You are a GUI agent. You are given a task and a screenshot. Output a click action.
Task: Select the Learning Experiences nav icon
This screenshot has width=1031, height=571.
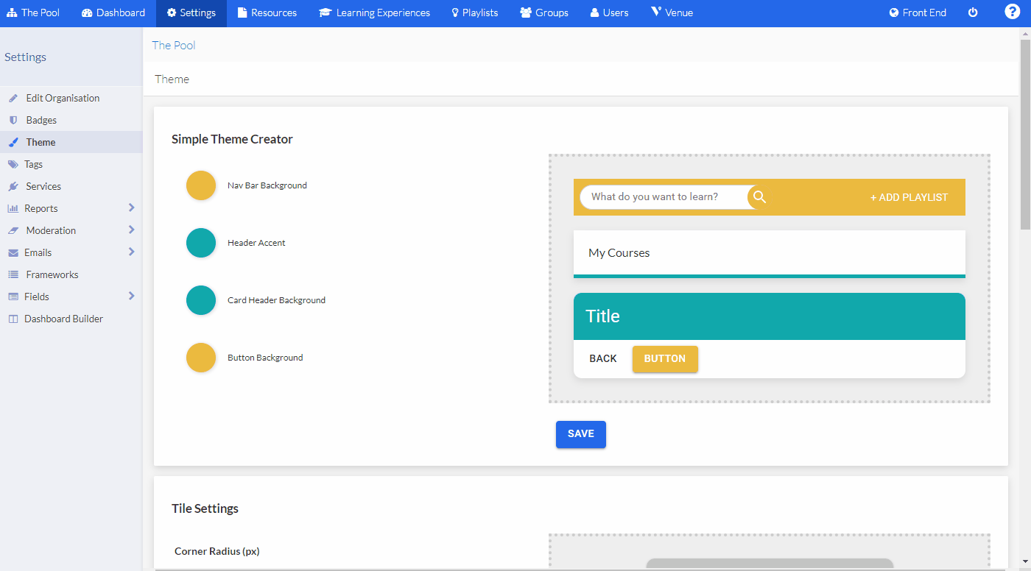374,13
